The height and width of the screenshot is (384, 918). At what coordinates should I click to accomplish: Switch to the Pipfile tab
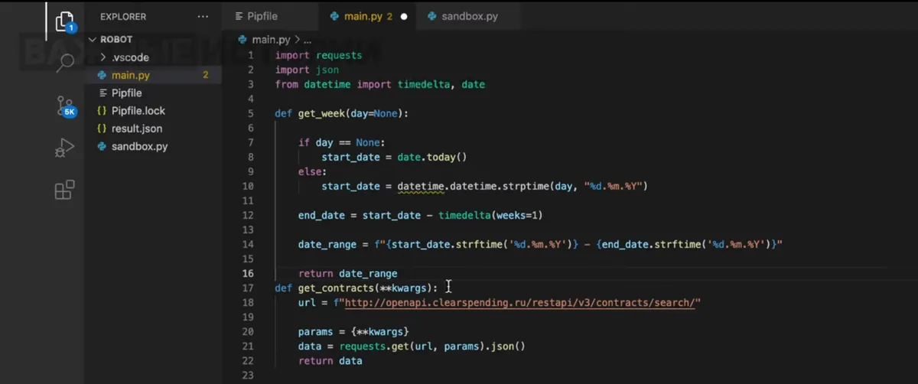pos(262,16)
